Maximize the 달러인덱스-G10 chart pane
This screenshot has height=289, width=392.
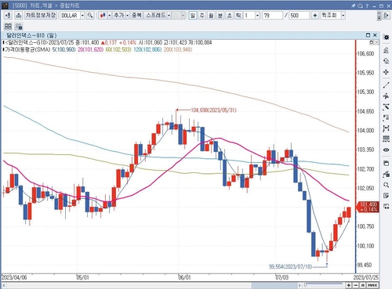pyautogui.click(x=368, y=35)
